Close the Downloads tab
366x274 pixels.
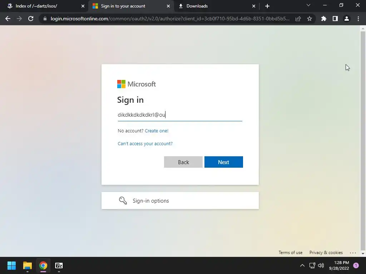(x=254, y=6)
